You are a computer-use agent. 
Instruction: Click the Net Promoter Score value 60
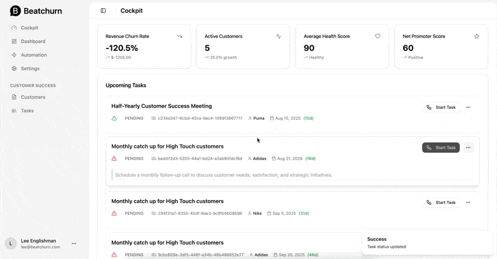pyautogui.click(x=408, y=48)
